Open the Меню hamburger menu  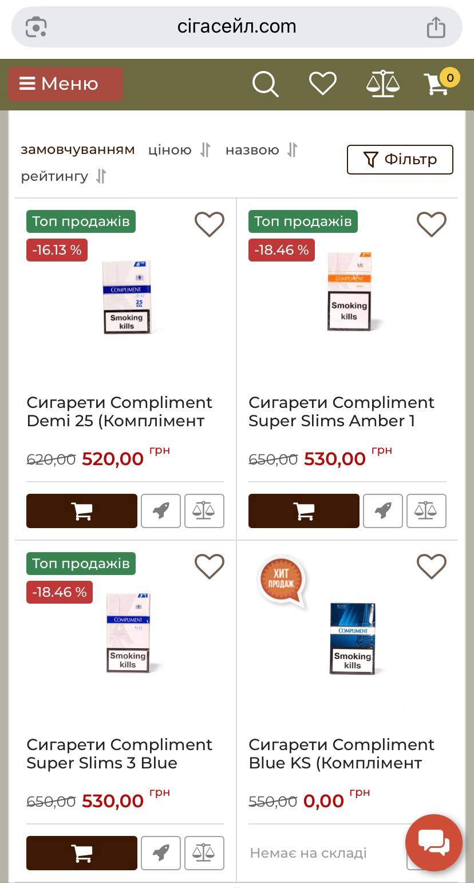point(65,84)
